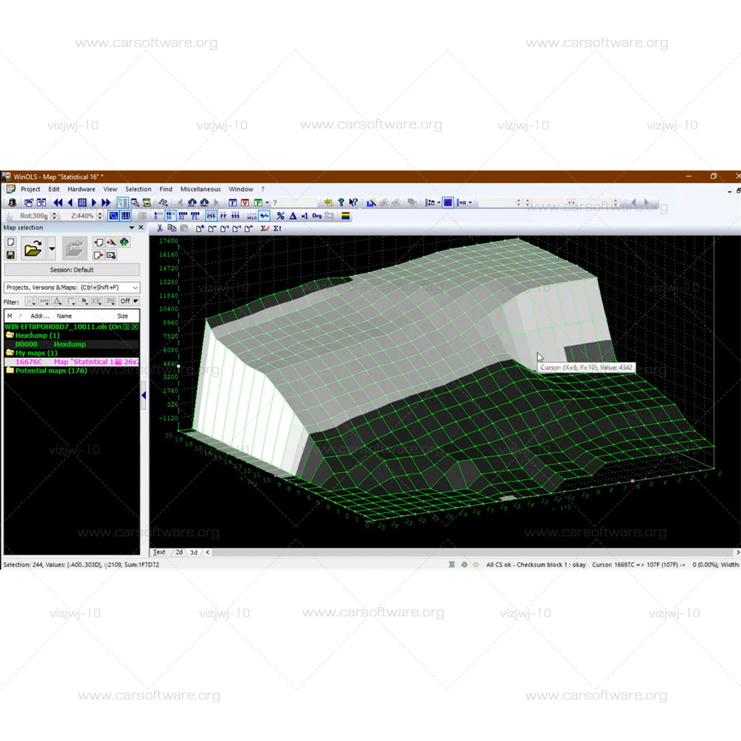
Task: Open the KK filter dropdown
Action: point(97,301)
